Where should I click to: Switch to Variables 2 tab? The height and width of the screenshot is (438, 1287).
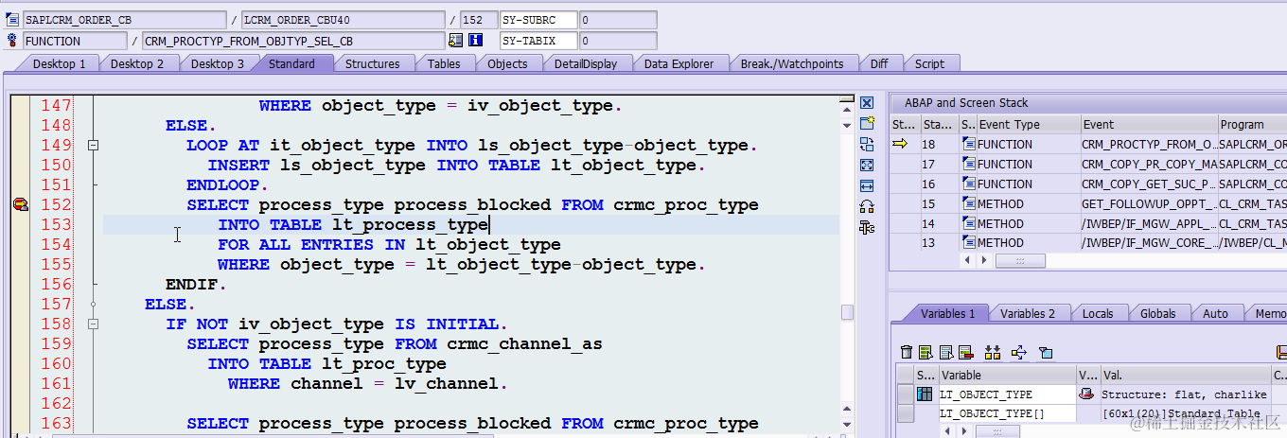1029,313
